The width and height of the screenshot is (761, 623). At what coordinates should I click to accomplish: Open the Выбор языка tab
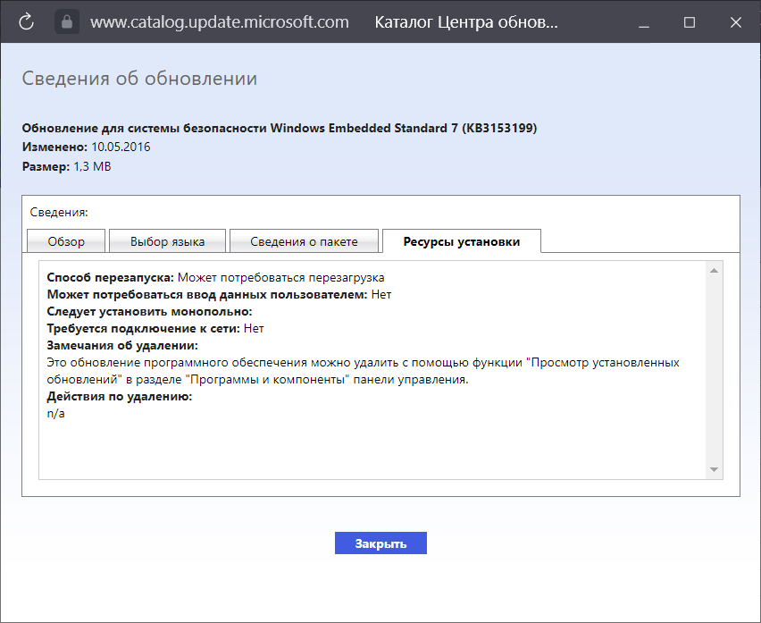click(167, 241)
